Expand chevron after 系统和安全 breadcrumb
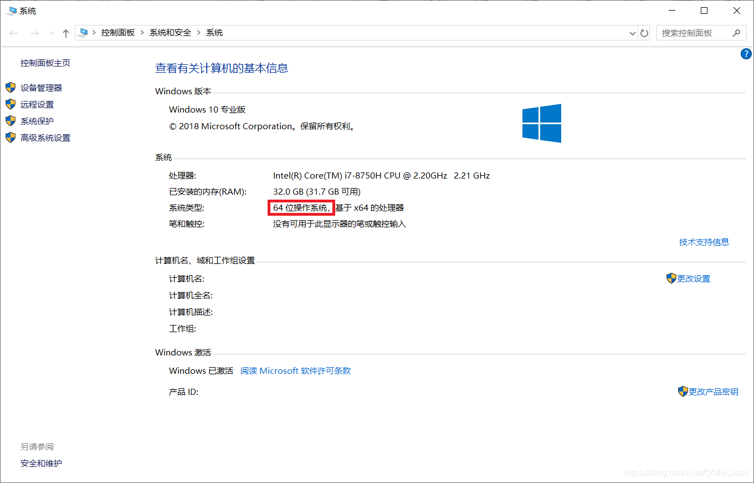Screen dimensions: 754x483 coord(199,33)
